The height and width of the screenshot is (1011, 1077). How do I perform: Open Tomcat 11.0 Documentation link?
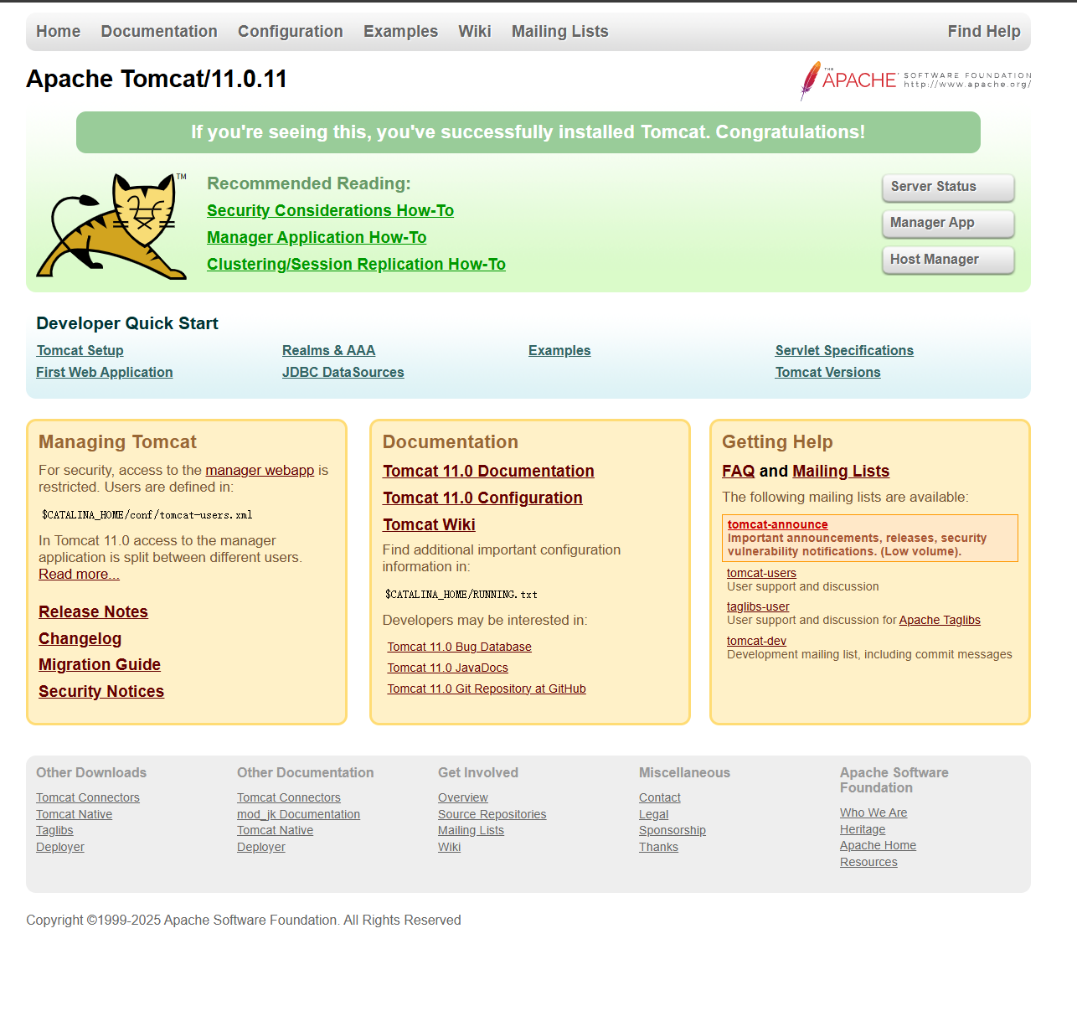(488, 471)
